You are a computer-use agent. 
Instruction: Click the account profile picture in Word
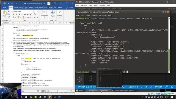coord(49,3)
